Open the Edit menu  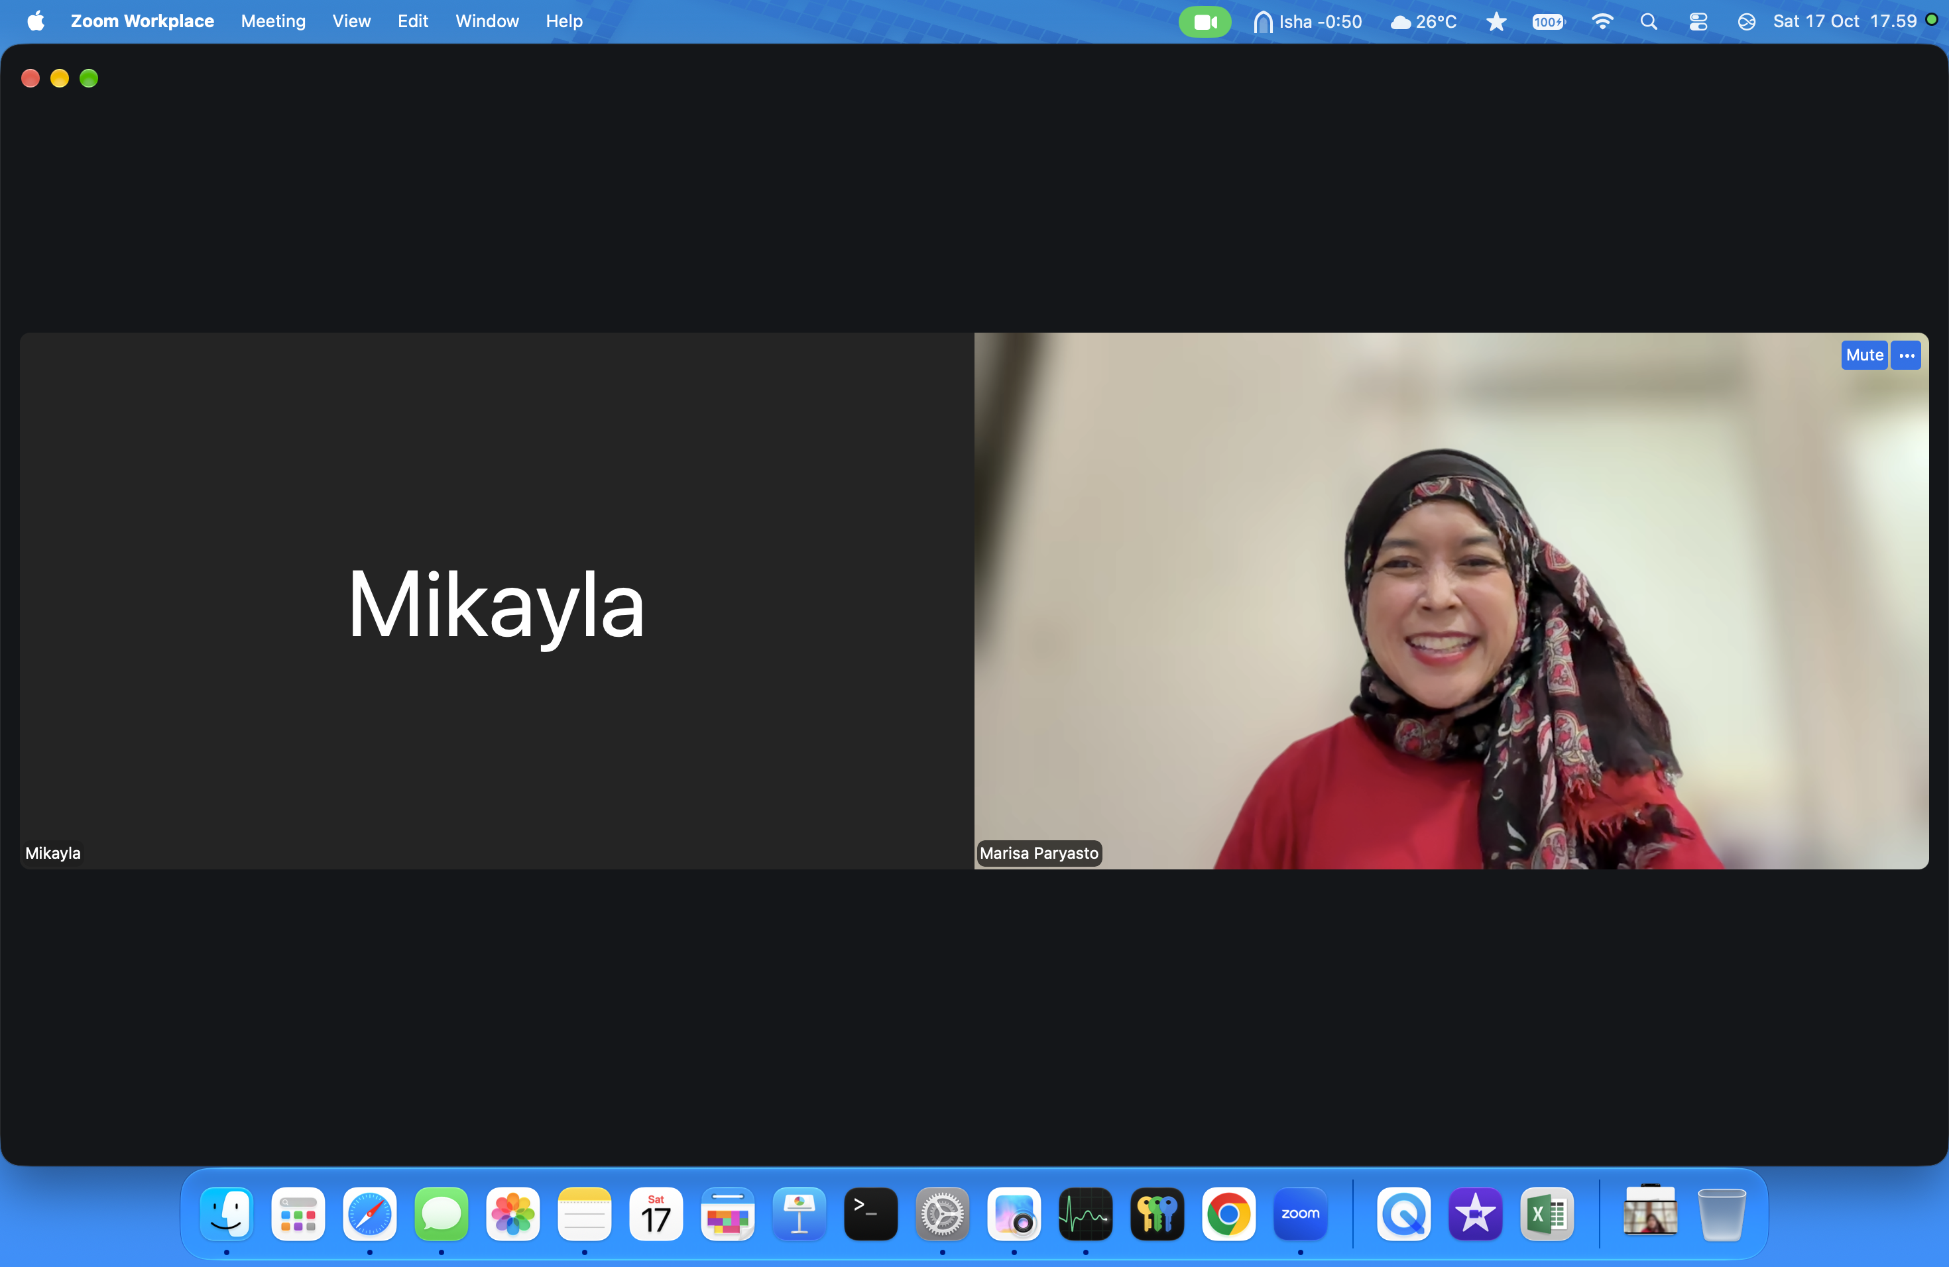(413, 21)
